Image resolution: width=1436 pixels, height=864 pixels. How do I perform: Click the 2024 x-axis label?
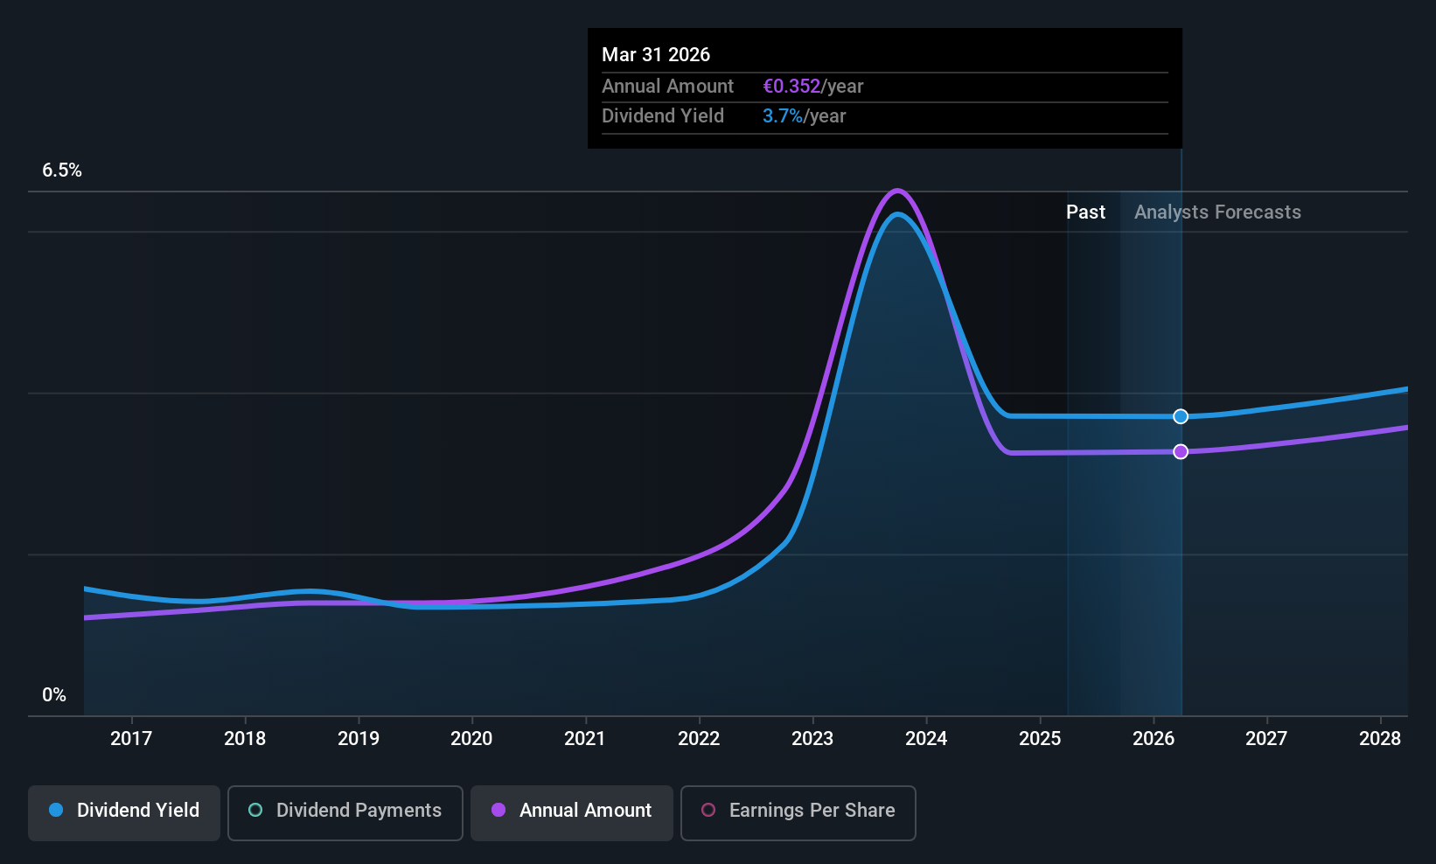click(926, 738)
